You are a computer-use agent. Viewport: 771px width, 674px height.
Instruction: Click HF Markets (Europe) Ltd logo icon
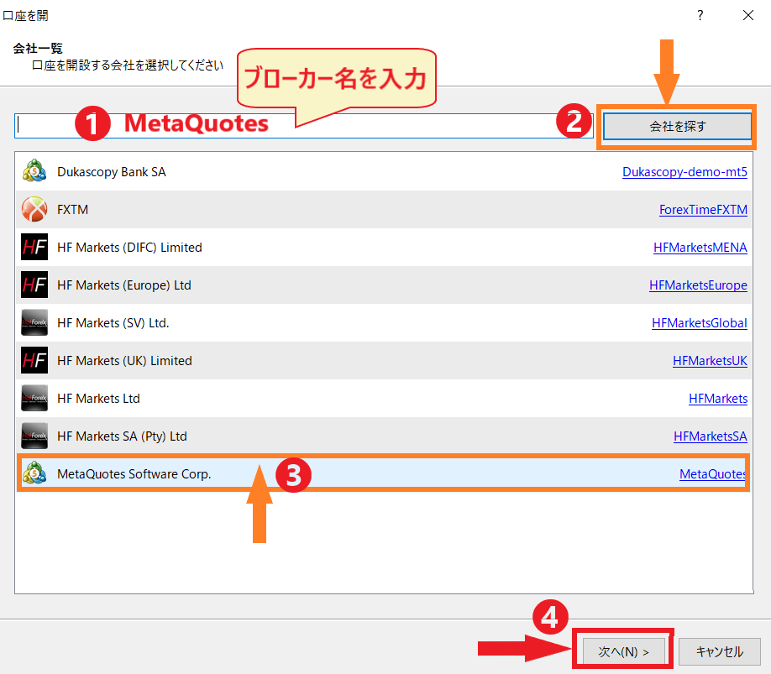click(x=34, y=285)
